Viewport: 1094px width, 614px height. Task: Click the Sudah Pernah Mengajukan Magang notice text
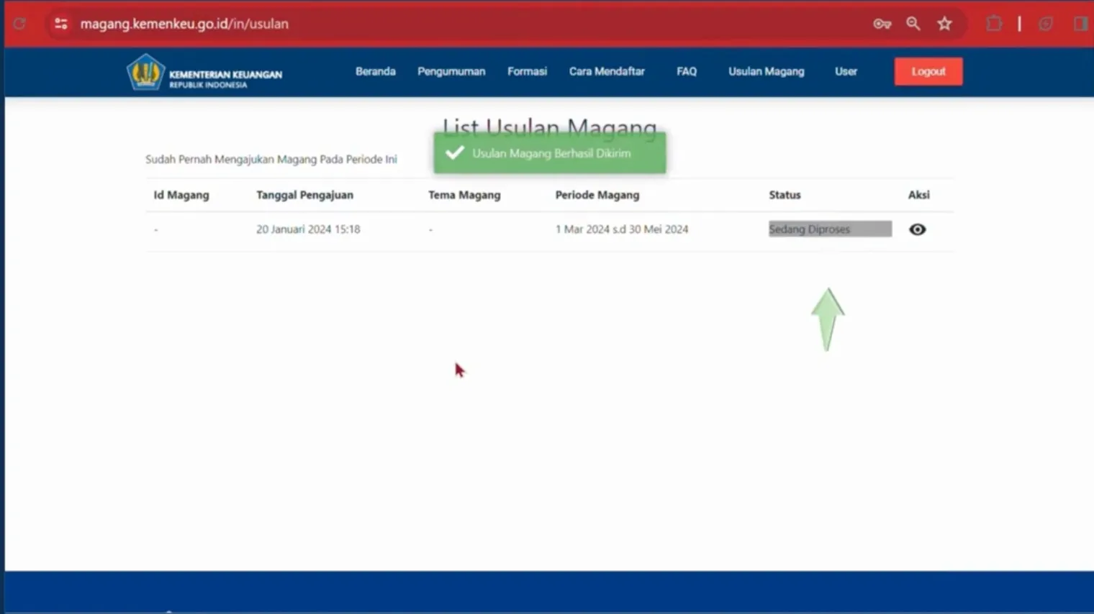(x=271, y=159)
